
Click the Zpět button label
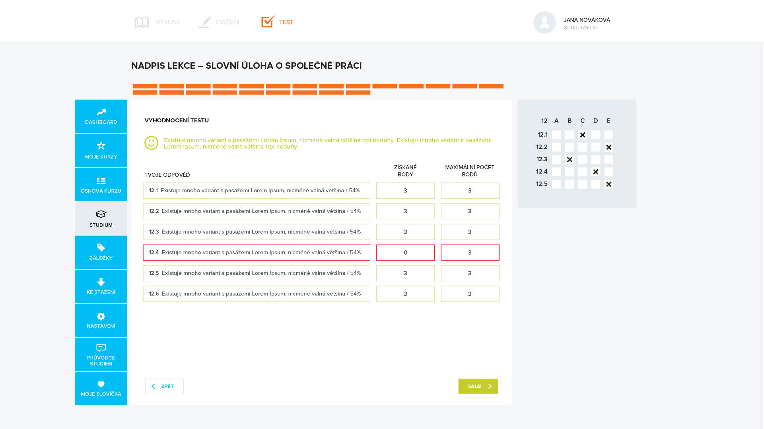tap(167, 386)
